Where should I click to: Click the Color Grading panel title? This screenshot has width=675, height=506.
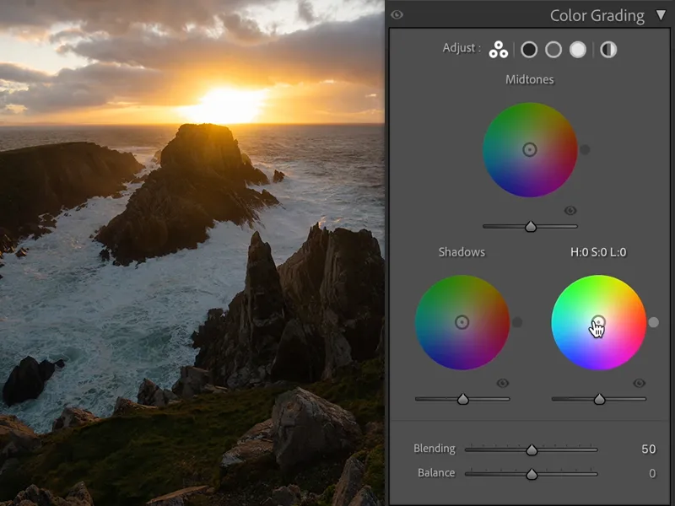tap(597, 15)
